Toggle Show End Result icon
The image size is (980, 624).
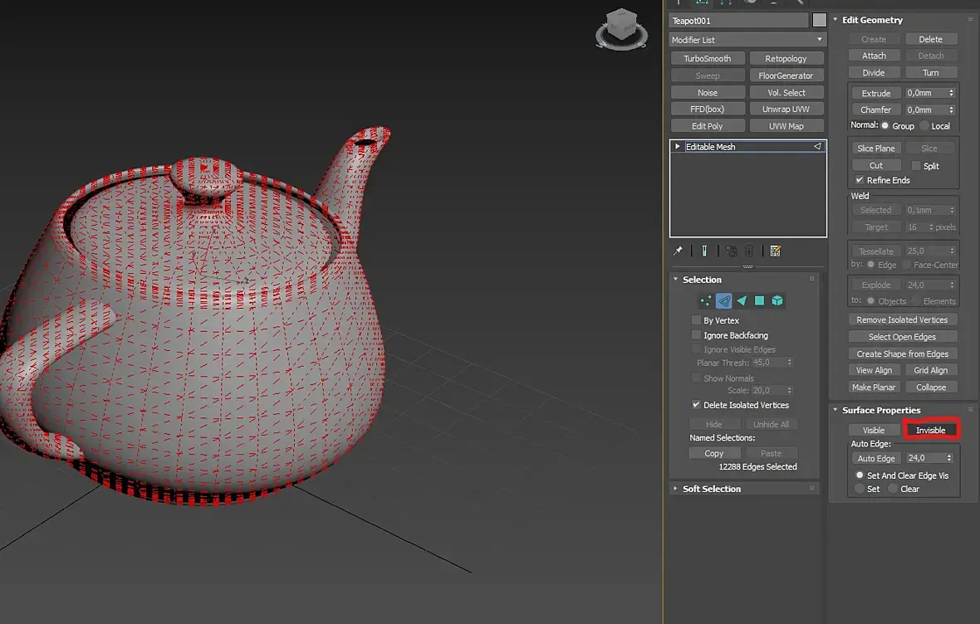pos(704,251)
